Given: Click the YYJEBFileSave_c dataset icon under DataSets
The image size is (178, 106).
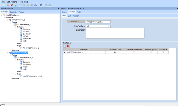Looking at the screenshot, I should 10,20.
